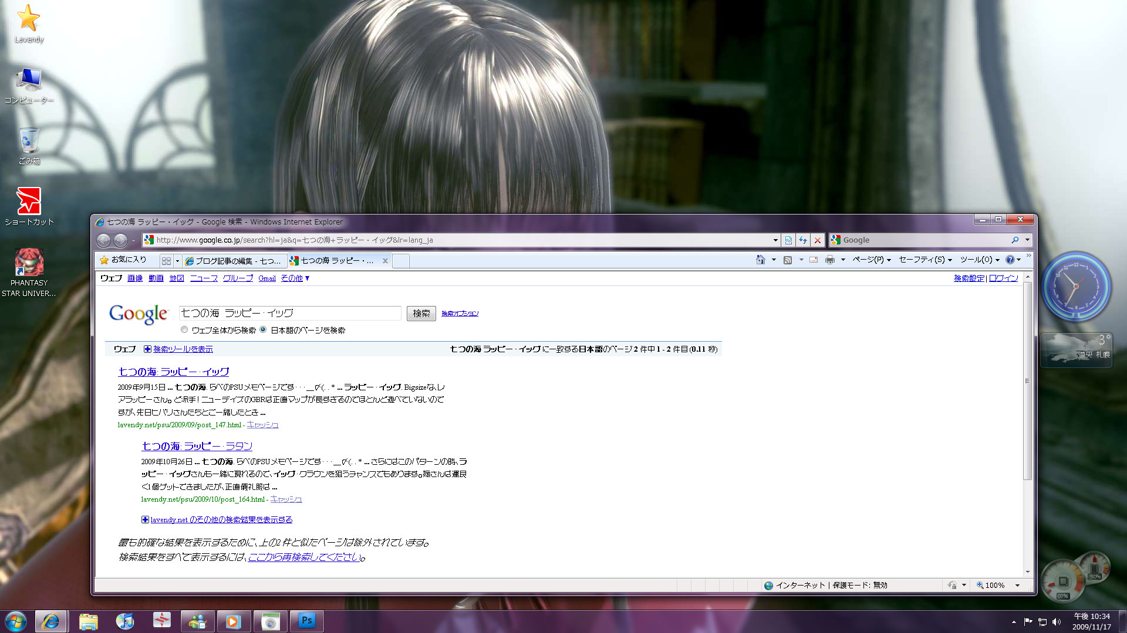Open the 動画 link in Google bar
The height and width of the screenshot is (633, 1127).
tap(156, 278)
